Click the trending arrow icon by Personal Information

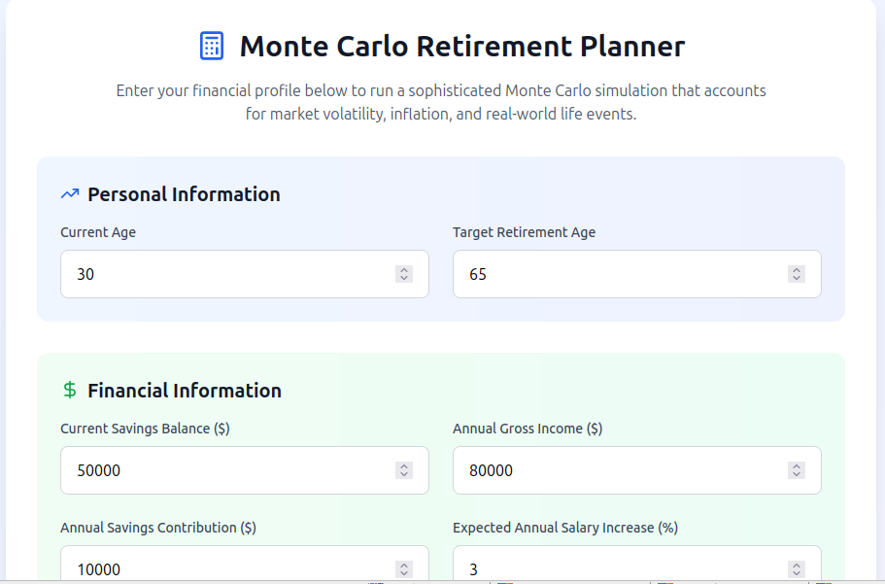[70, 194]
